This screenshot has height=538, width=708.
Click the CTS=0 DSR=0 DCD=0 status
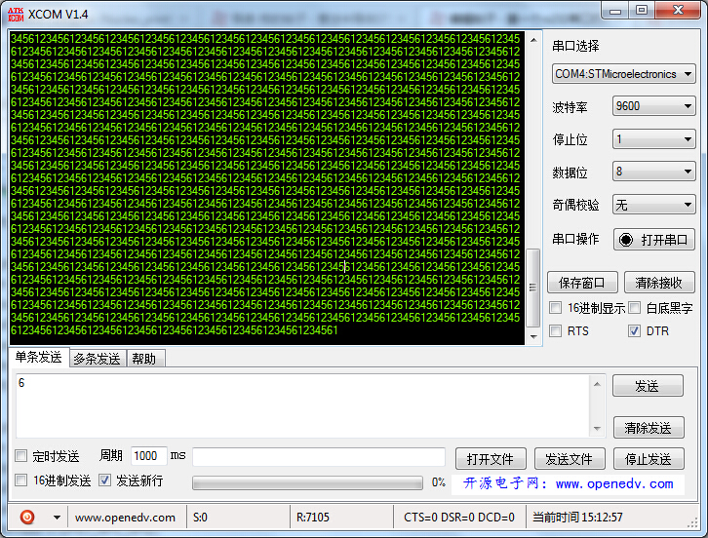click(459, 518)
